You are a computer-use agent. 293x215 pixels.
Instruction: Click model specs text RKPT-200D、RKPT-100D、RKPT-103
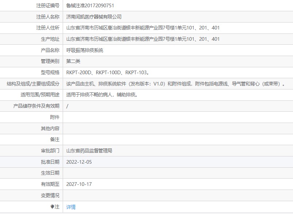107,73
